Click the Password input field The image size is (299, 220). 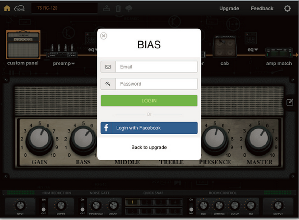(x=156, y=84)
